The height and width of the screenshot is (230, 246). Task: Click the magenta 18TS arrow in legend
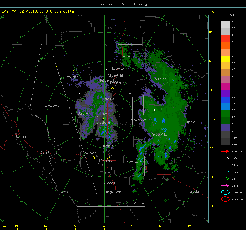225,186
